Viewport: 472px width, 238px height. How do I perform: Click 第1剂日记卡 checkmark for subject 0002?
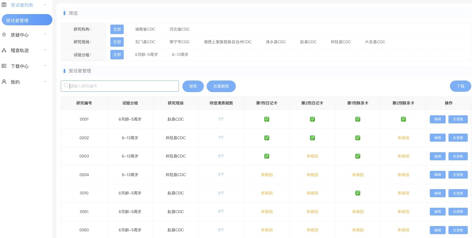(x=266, y=138)
